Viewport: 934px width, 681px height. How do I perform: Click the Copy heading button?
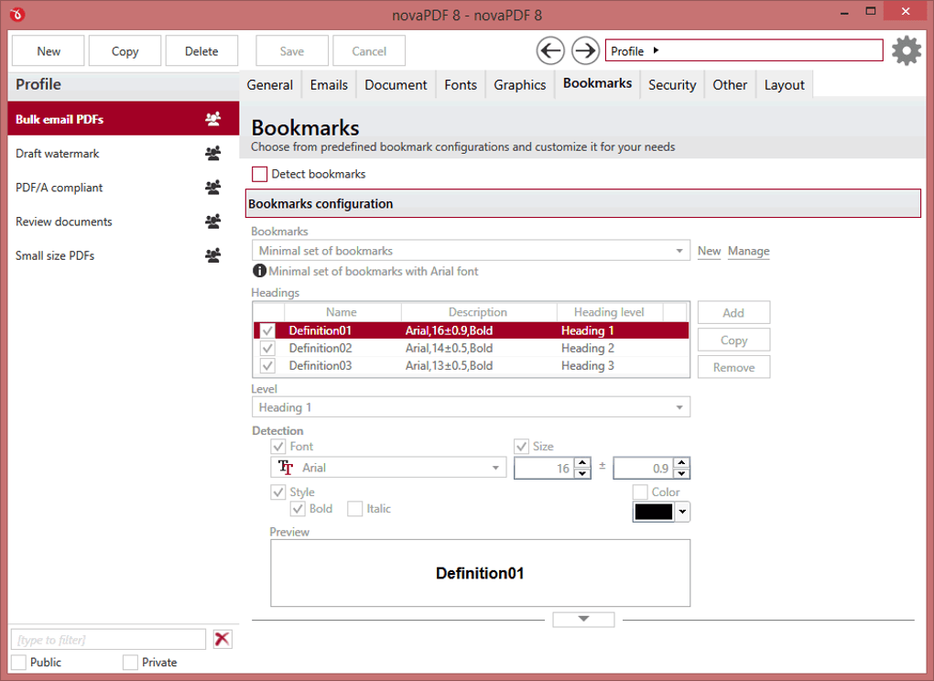pyautogui.click(x=733, y=340)
